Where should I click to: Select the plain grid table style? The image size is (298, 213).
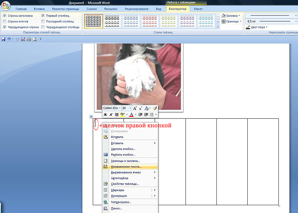(x=93, y=21)
